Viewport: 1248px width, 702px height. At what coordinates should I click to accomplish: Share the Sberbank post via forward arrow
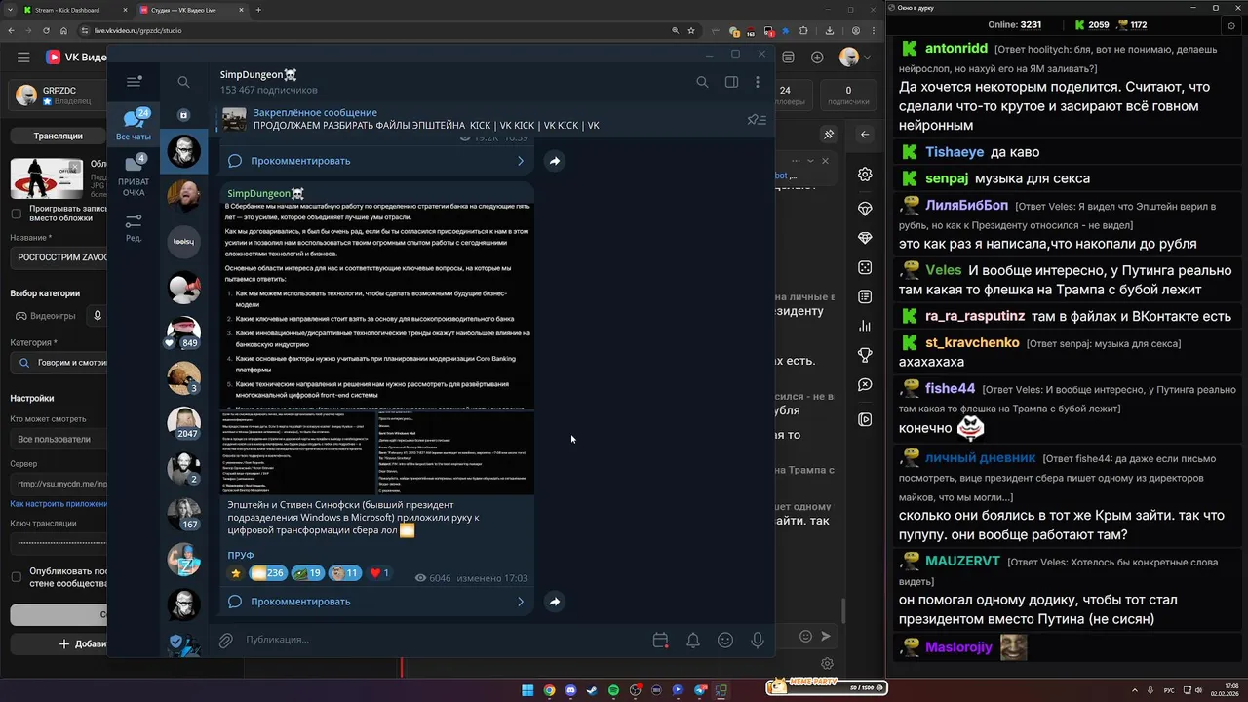point(554,602)
